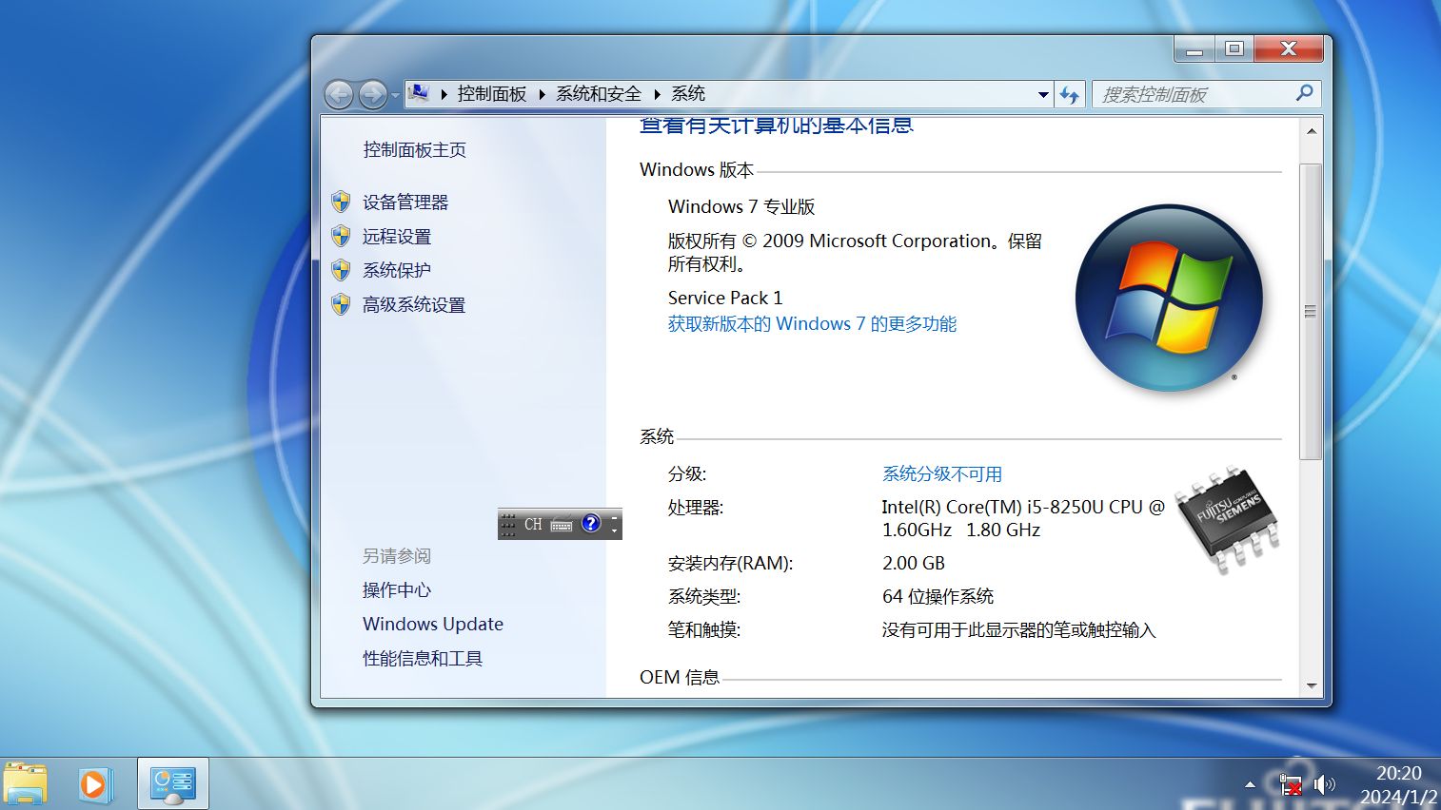The width and height of the screenshot is (1441, 810).
Task: Open 系统保护
Action: pos(397,270)
